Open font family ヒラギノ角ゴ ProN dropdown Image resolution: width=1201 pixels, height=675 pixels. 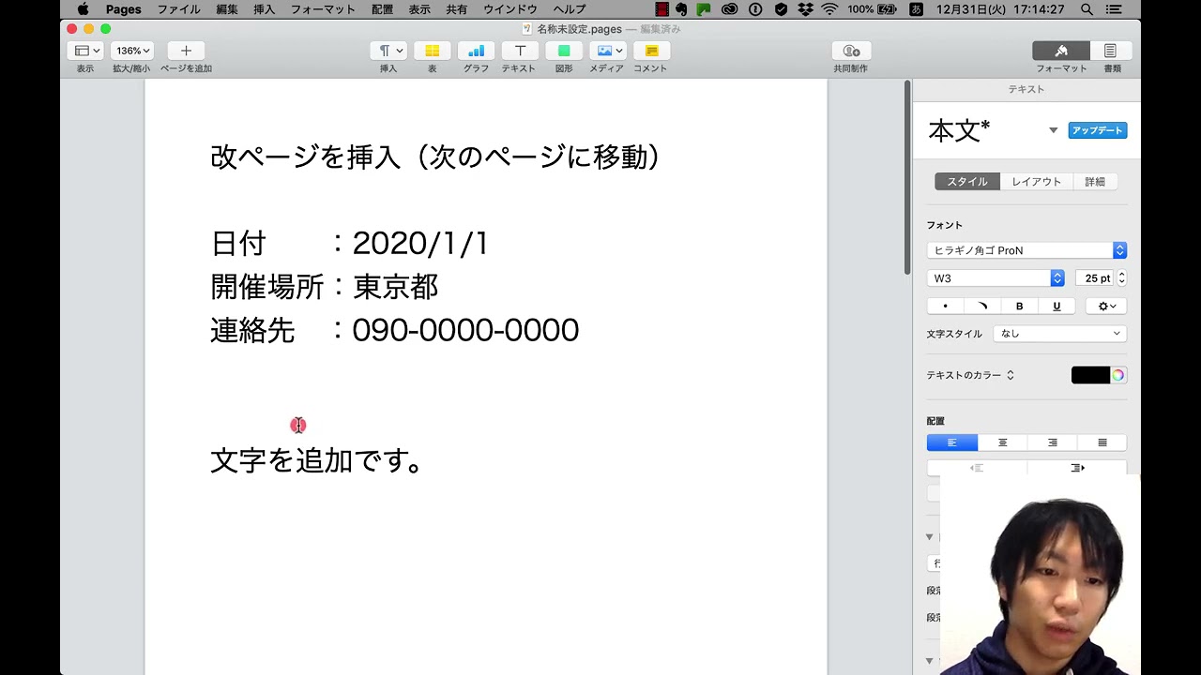[1026, 250]
